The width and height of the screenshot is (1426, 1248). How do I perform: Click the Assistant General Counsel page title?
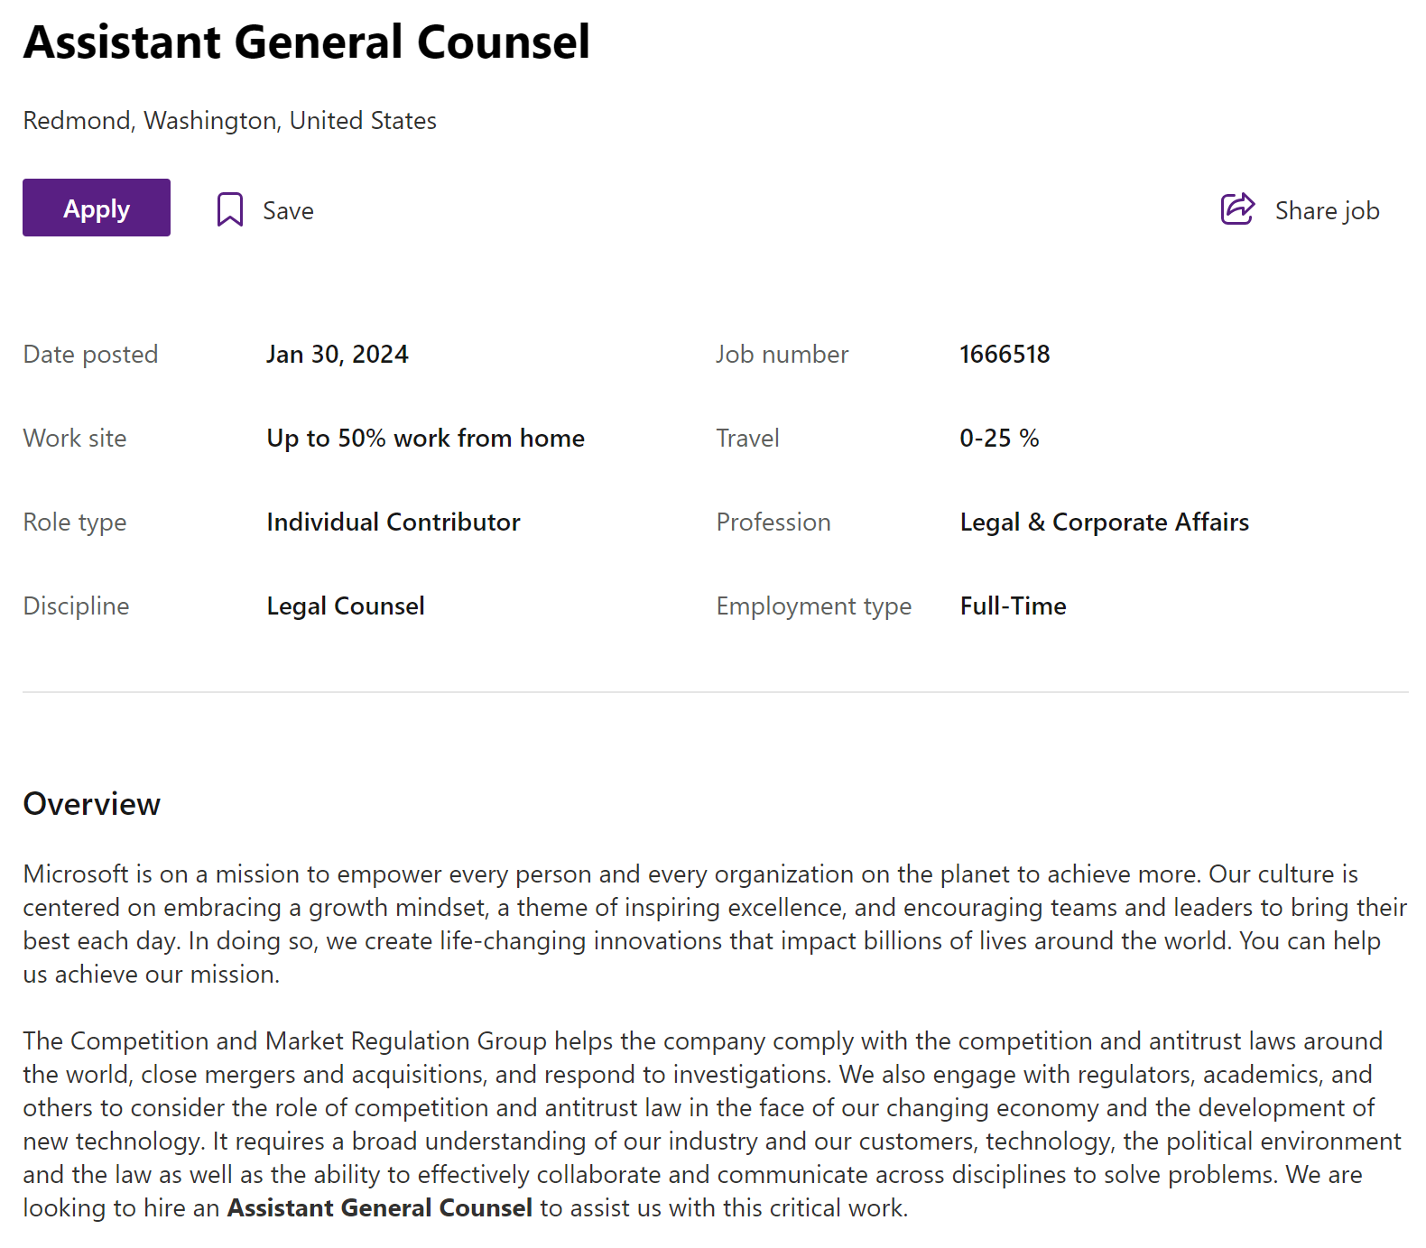[307, 42]
